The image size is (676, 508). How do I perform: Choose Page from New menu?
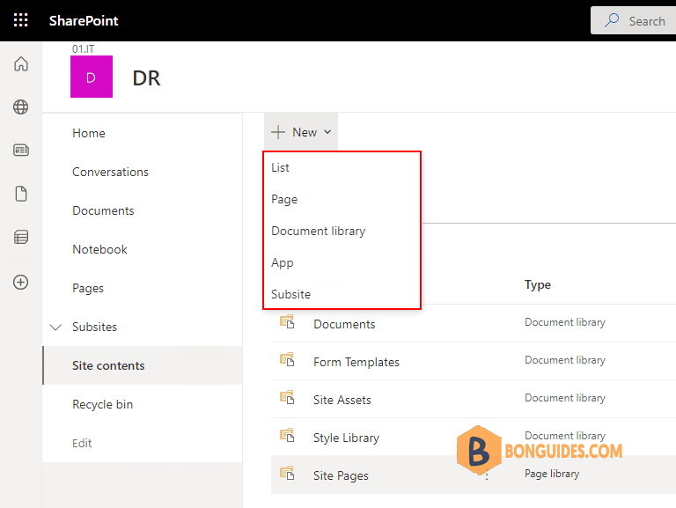coord(342,199)
